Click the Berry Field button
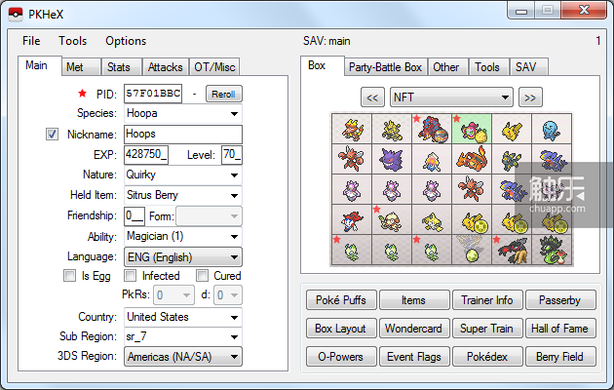614x390 pixels. pyautogui.click(x=560, y=356)
